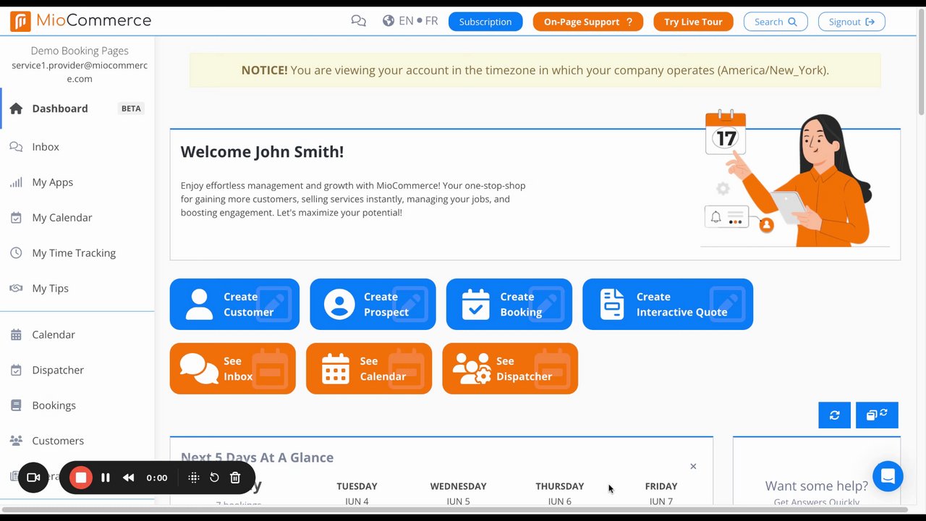The image size is (926, 521).
Task: Click the 'Want some help?' heading
Action: point(817,486)
